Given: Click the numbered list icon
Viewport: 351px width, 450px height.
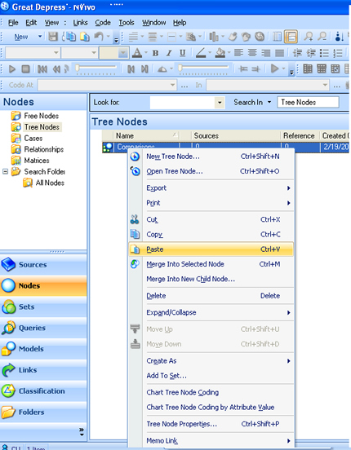Looking at the screenshot, I should tap(338, 53).
